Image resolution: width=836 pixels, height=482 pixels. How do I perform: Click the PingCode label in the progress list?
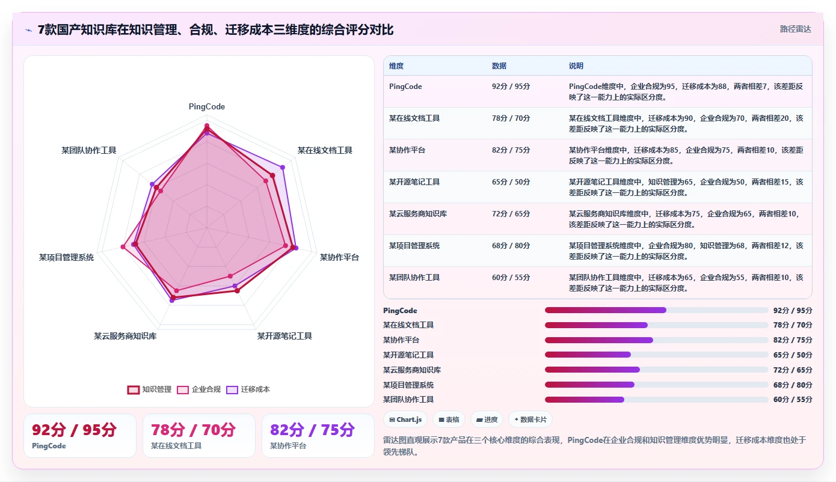point(400,311)
